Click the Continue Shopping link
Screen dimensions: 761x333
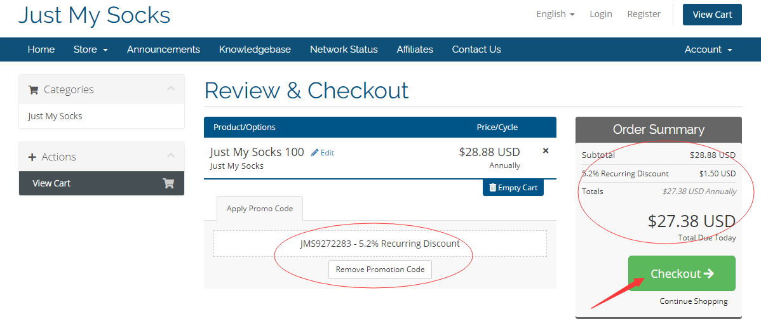coord(693,301)
